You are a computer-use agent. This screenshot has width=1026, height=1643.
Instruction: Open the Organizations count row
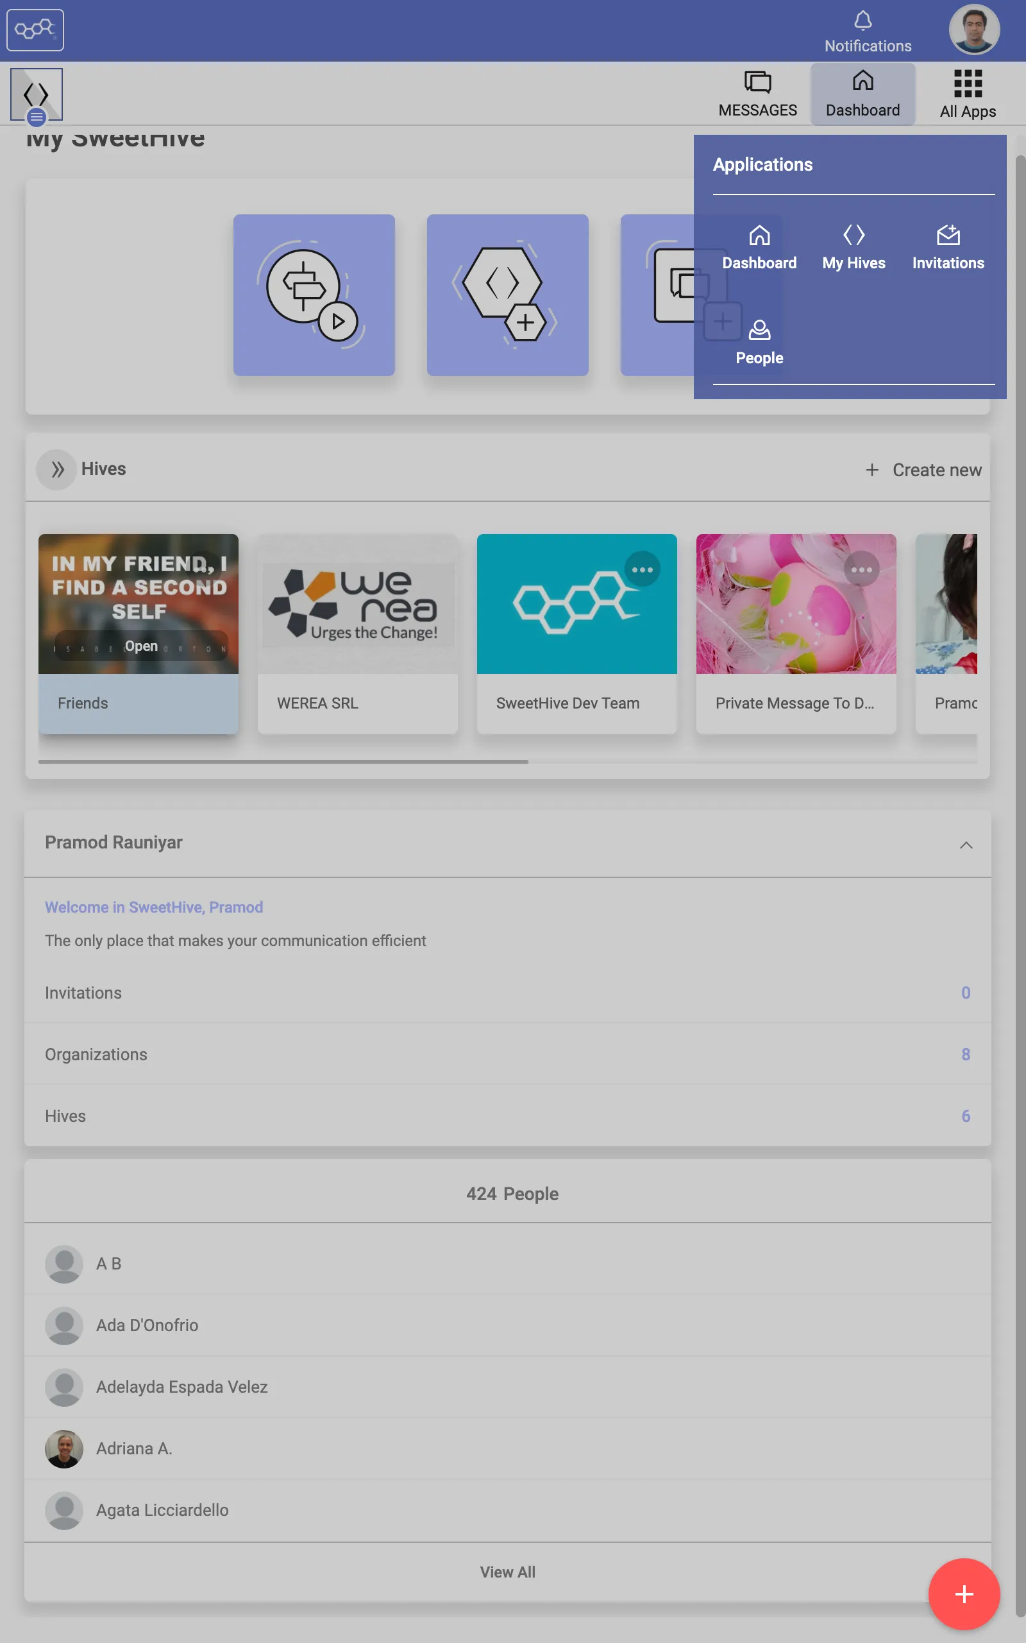point(508,1054)
